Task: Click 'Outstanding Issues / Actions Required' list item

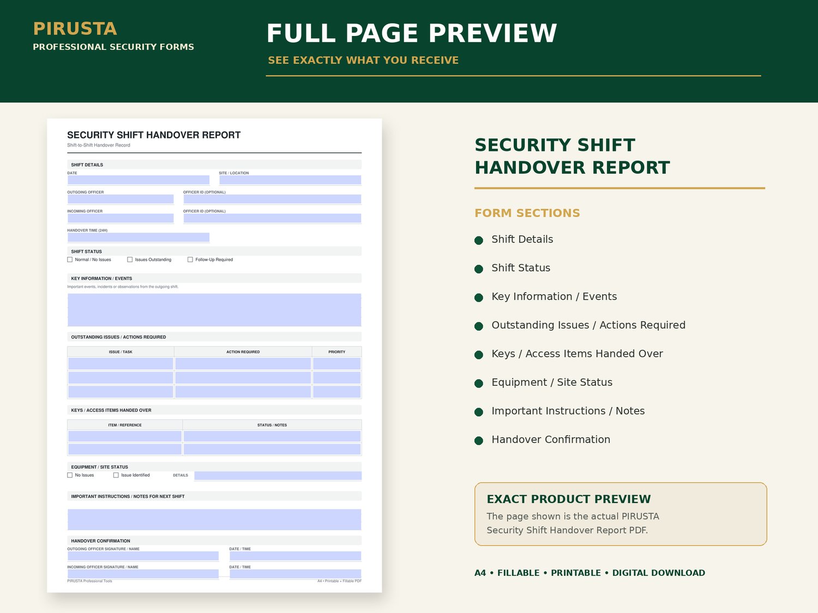Action: [588, 325]
